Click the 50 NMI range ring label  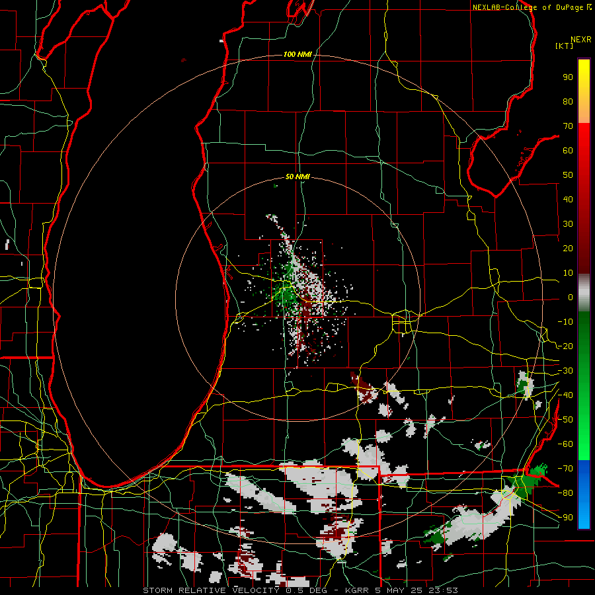tap(297, 177)
